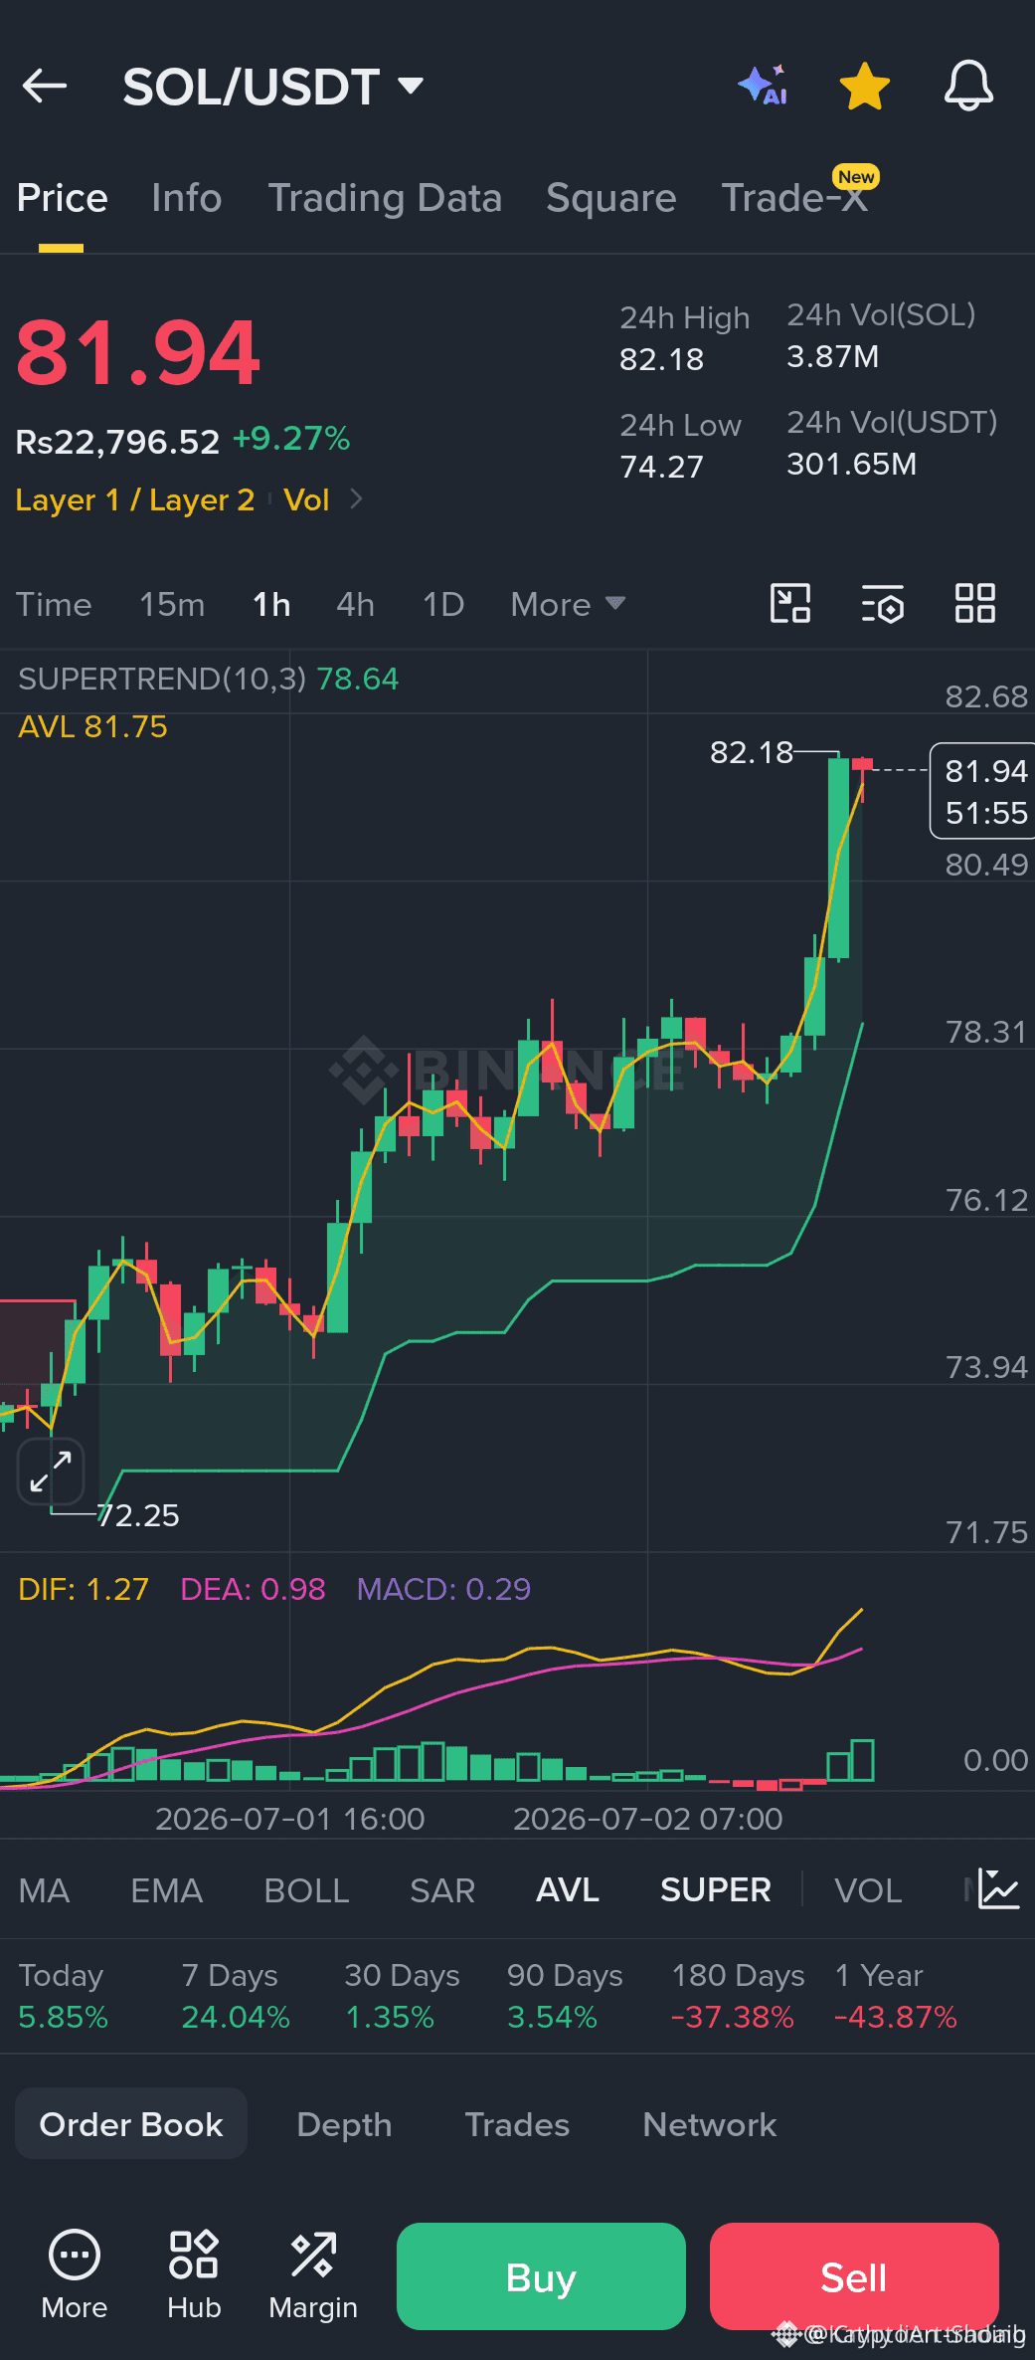Toggle the SUPER indicator off

pyautogui.click(x=716, y=1890)
